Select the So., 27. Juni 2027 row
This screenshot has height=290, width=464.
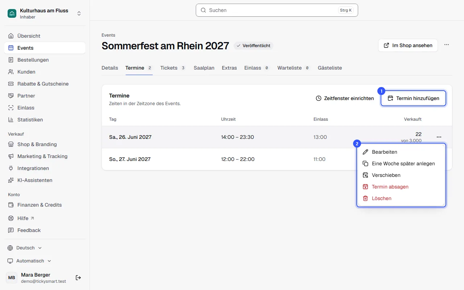tap(277, 159)
